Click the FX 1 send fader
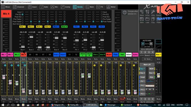 [77, 40]
